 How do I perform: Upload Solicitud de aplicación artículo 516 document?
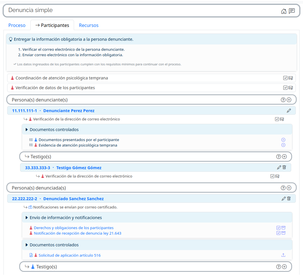tap(283, 255)
